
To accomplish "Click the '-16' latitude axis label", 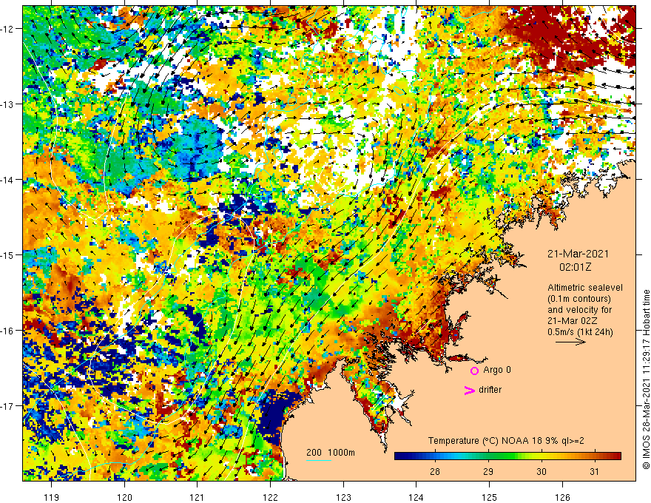I will [x=8, y=331].
